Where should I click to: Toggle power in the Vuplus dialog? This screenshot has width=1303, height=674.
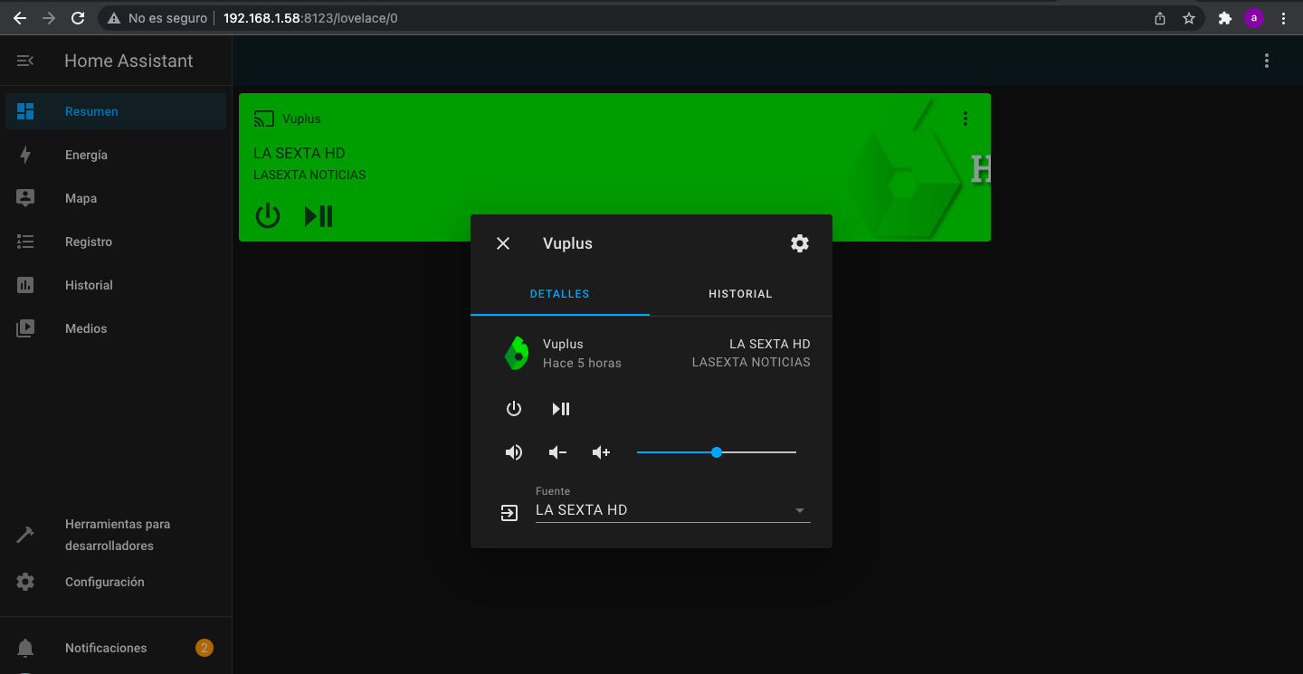[x=514, y=409]
